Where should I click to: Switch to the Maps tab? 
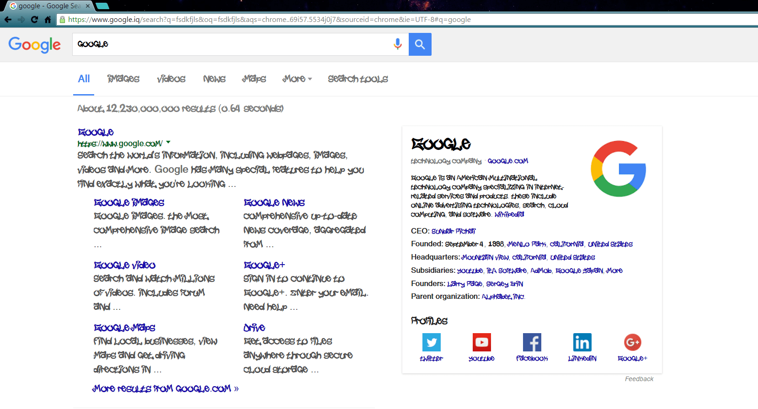254,79
